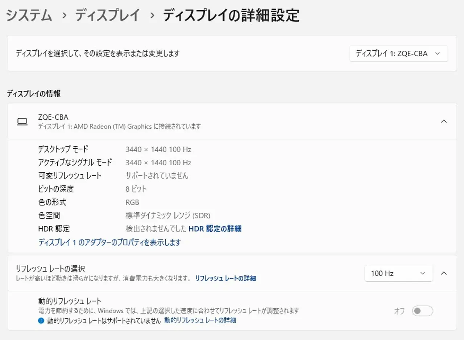Open the HDR 認定の詳細 link
This screenshot has height=340, width=464.
(x=215, y=229)
